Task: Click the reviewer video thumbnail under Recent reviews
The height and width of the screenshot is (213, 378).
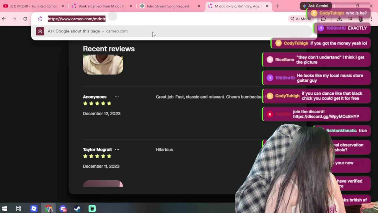Action: pyautogui.click(x=103, y=64)
